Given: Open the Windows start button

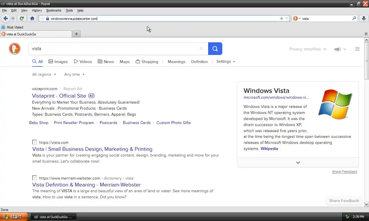Looking at the screenshot, I should coord(14,217).
